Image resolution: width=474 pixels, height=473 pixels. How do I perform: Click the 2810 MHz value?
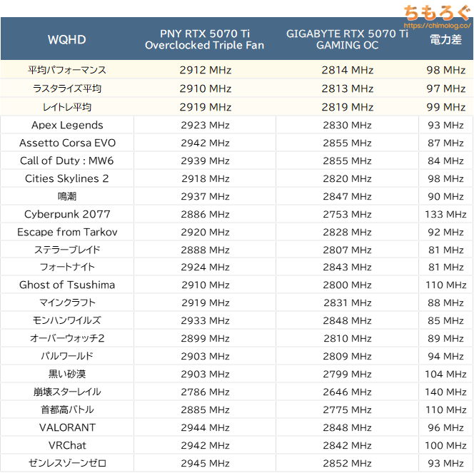(348, 338)
